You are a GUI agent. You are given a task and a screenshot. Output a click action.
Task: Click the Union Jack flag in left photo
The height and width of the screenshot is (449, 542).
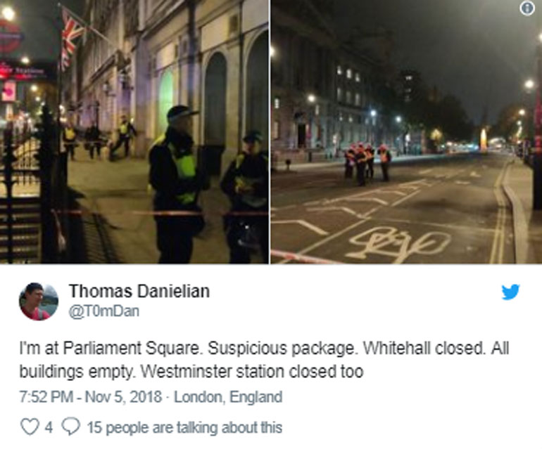pos(72,38)
